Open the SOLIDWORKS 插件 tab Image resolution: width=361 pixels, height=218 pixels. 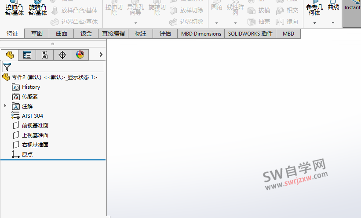tap(250, 34)
